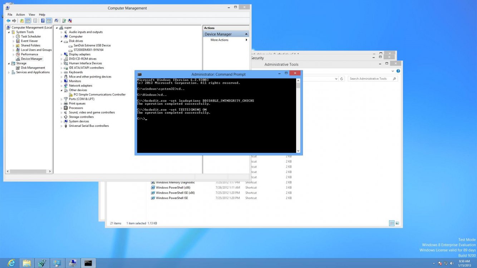Click the blue Help question-mark toolbar icon

pos(43,21)
